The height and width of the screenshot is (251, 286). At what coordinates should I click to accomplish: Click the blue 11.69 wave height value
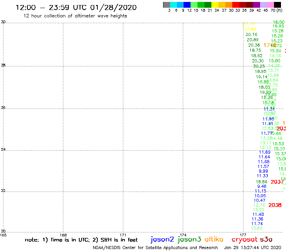265,152
